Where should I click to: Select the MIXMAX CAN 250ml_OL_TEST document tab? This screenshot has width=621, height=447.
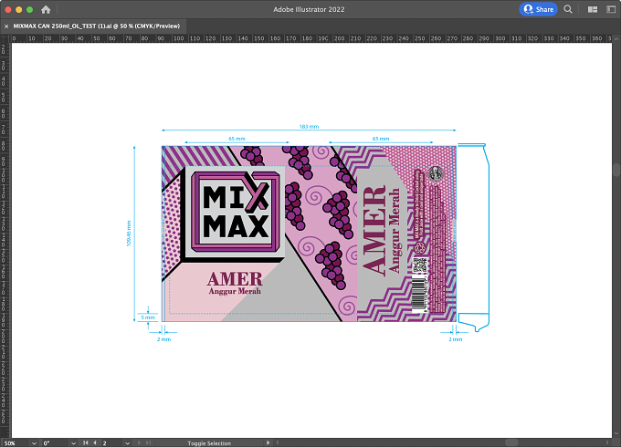97,26
